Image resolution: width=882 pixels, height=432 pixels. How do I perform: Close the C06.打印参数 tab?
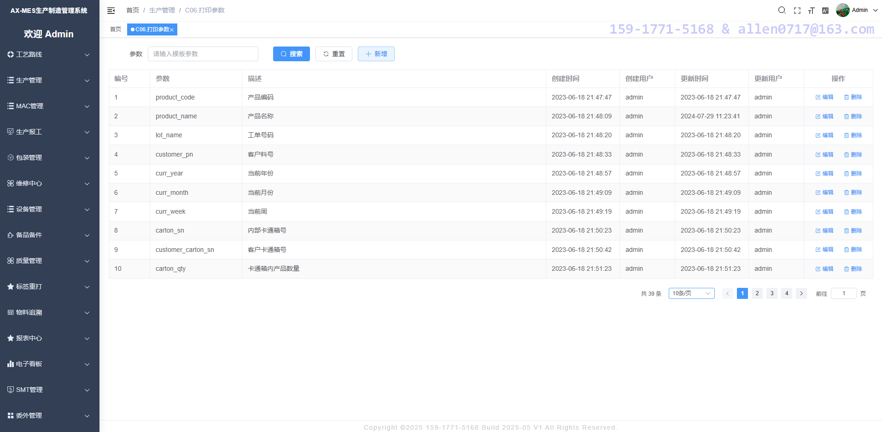[x=172, y=30]
